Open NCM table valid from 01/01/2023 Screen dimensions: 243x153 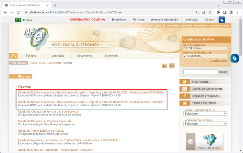[x=90, y=93]
